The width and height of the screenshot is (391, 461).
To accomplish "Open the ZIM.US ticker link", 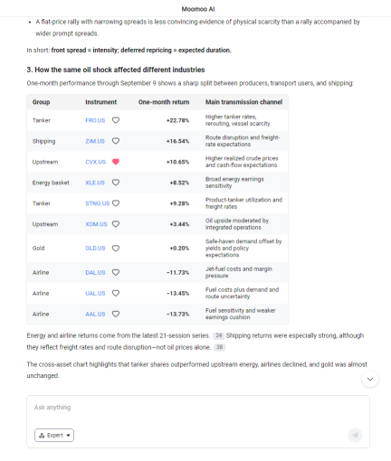I will pos(95,141).
